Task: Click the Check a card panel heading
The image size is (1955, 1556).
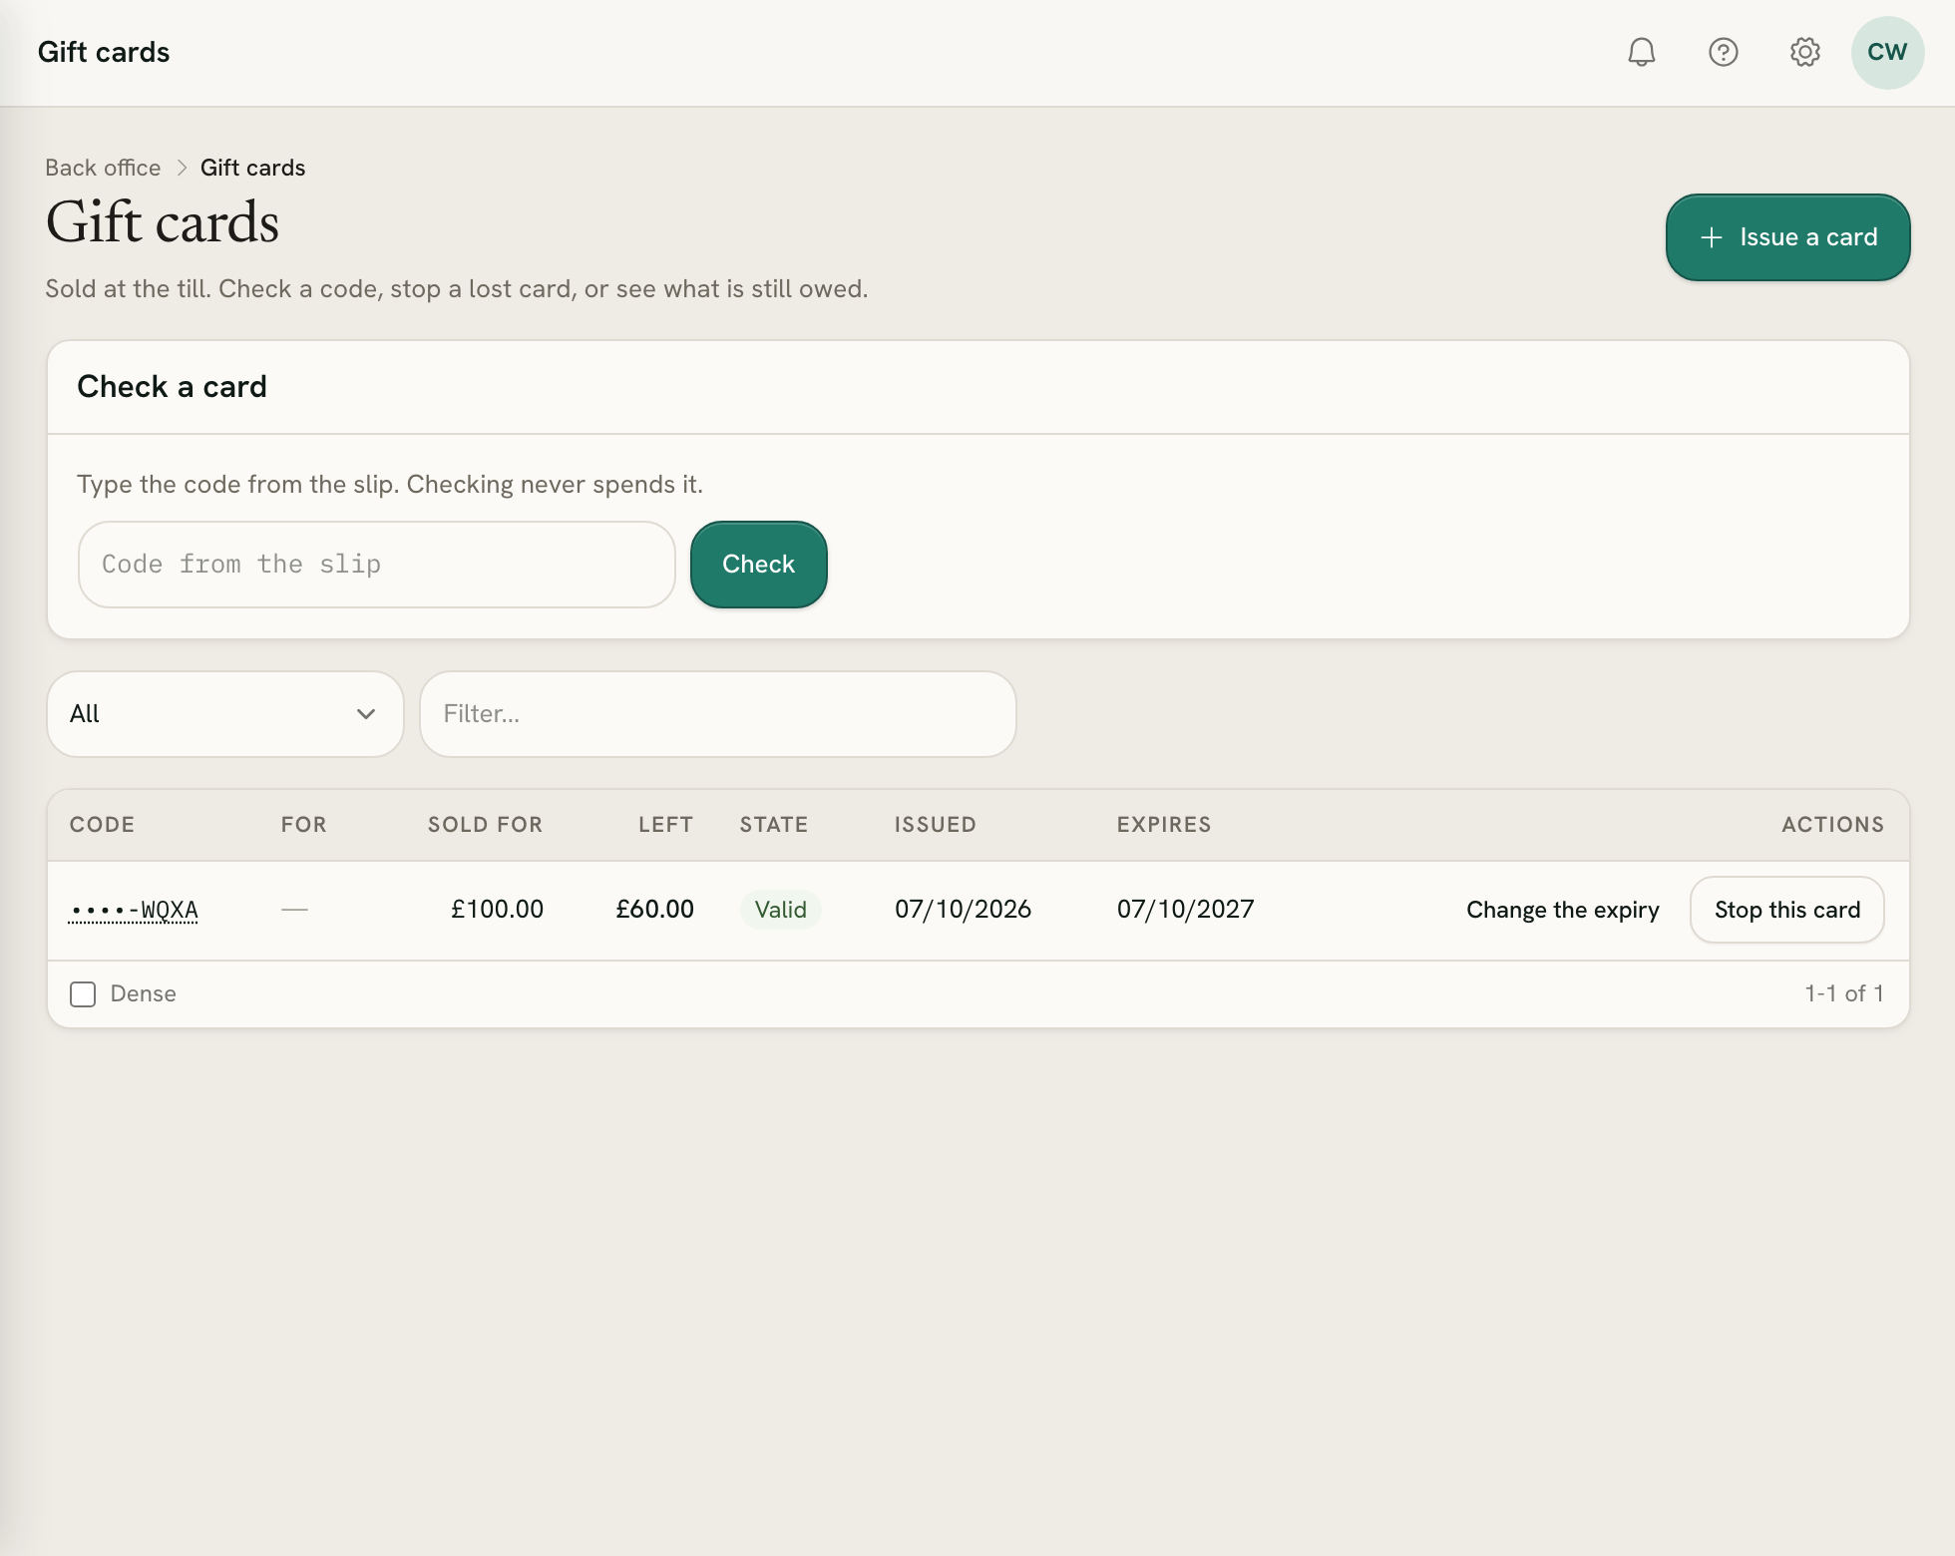Action: 172,387
